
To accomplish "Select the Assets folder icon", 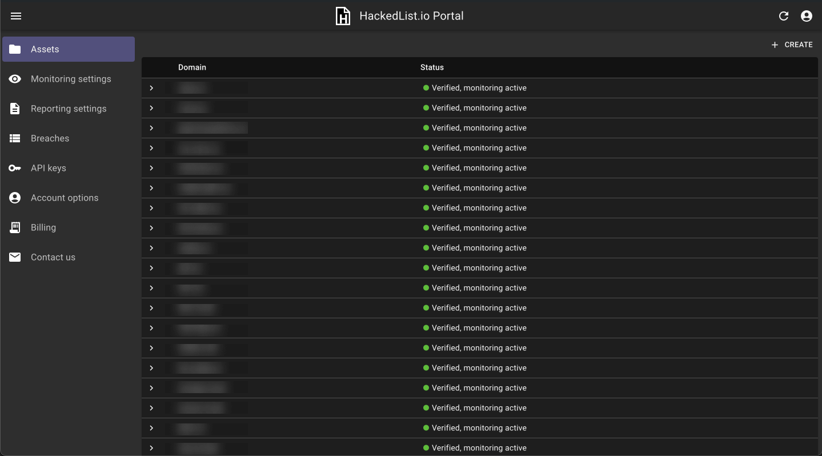I will point(15,49).
